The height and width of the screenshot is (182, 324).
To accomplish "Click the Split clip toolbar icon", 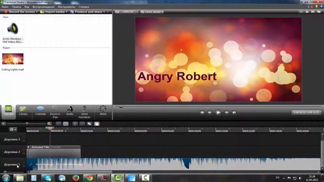I will coord(82,124).
